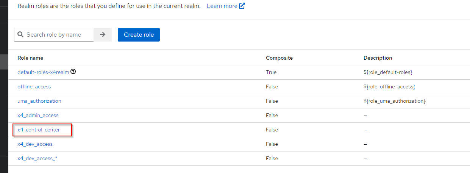Click the arrow button to submit search

point(103,35)
